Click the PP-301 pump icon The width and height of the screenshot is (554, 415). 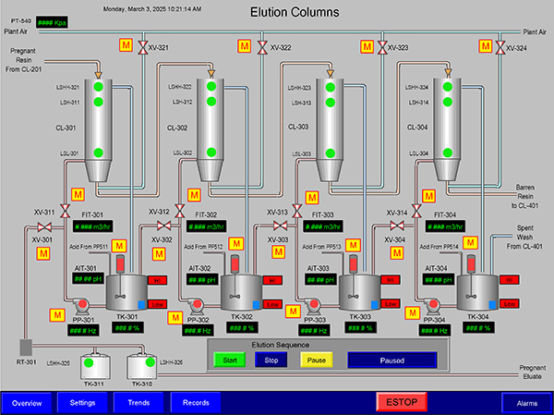(x=80, y=304)
